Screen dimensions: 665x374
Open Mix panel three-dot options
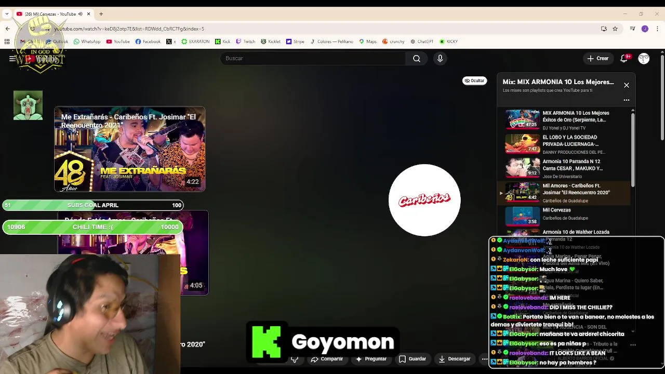[x=627, y=100]
